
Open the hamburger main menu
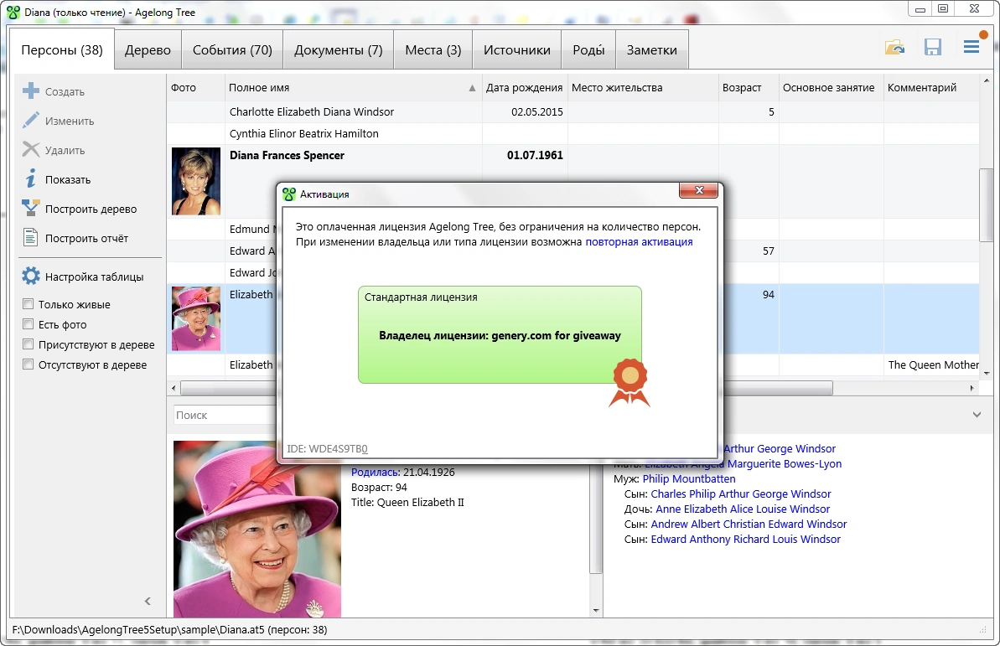[x=972, y=47]
